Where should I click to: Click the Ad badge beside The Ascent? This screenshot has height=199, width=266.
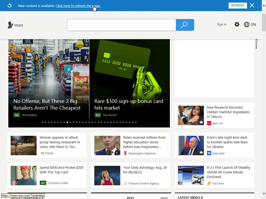click(98, 115)
